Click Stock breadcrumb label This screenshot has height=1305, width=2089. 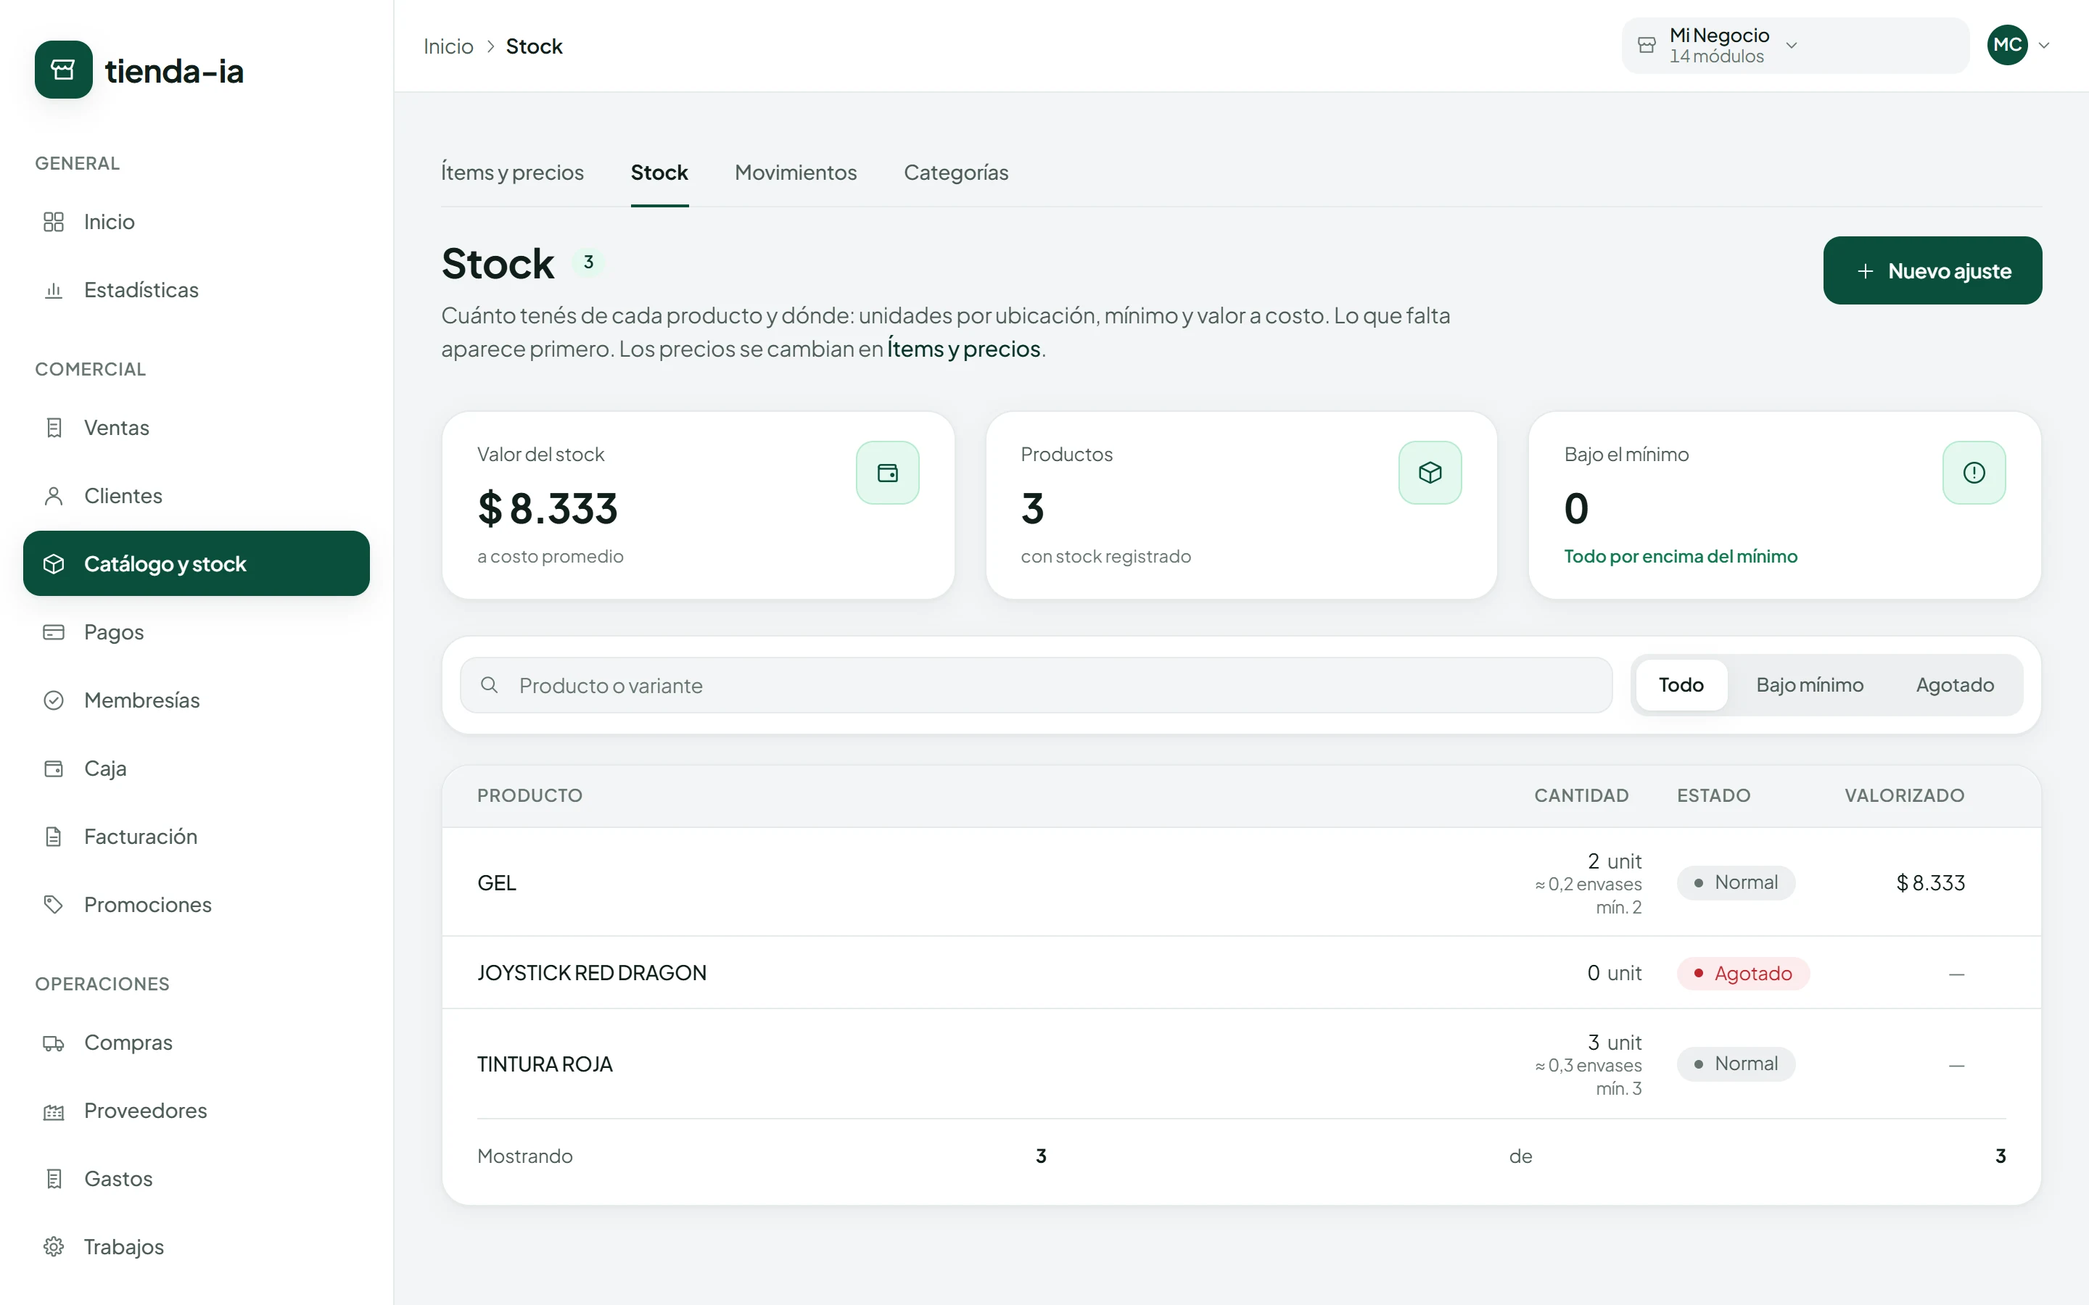point(535,46)
